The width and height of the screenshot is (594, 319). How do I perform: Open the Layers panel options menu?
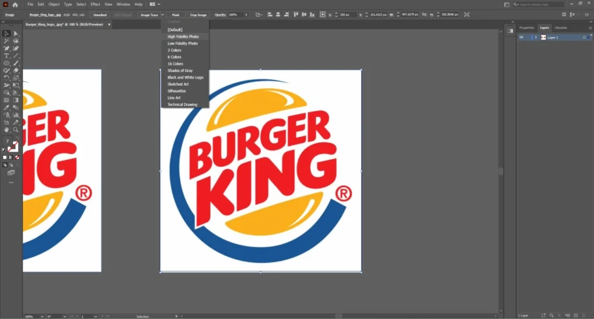[590, 28]
